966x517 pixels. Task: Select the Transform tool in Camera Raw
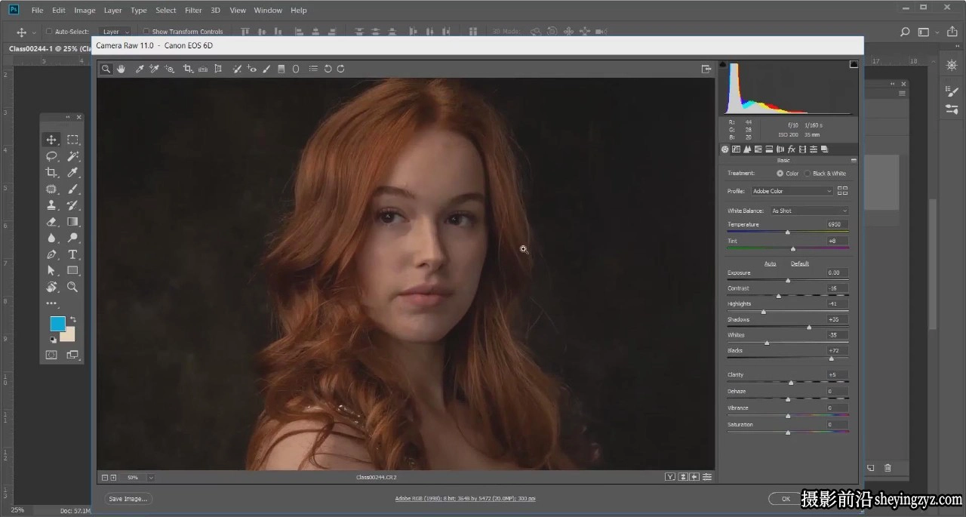218,69
